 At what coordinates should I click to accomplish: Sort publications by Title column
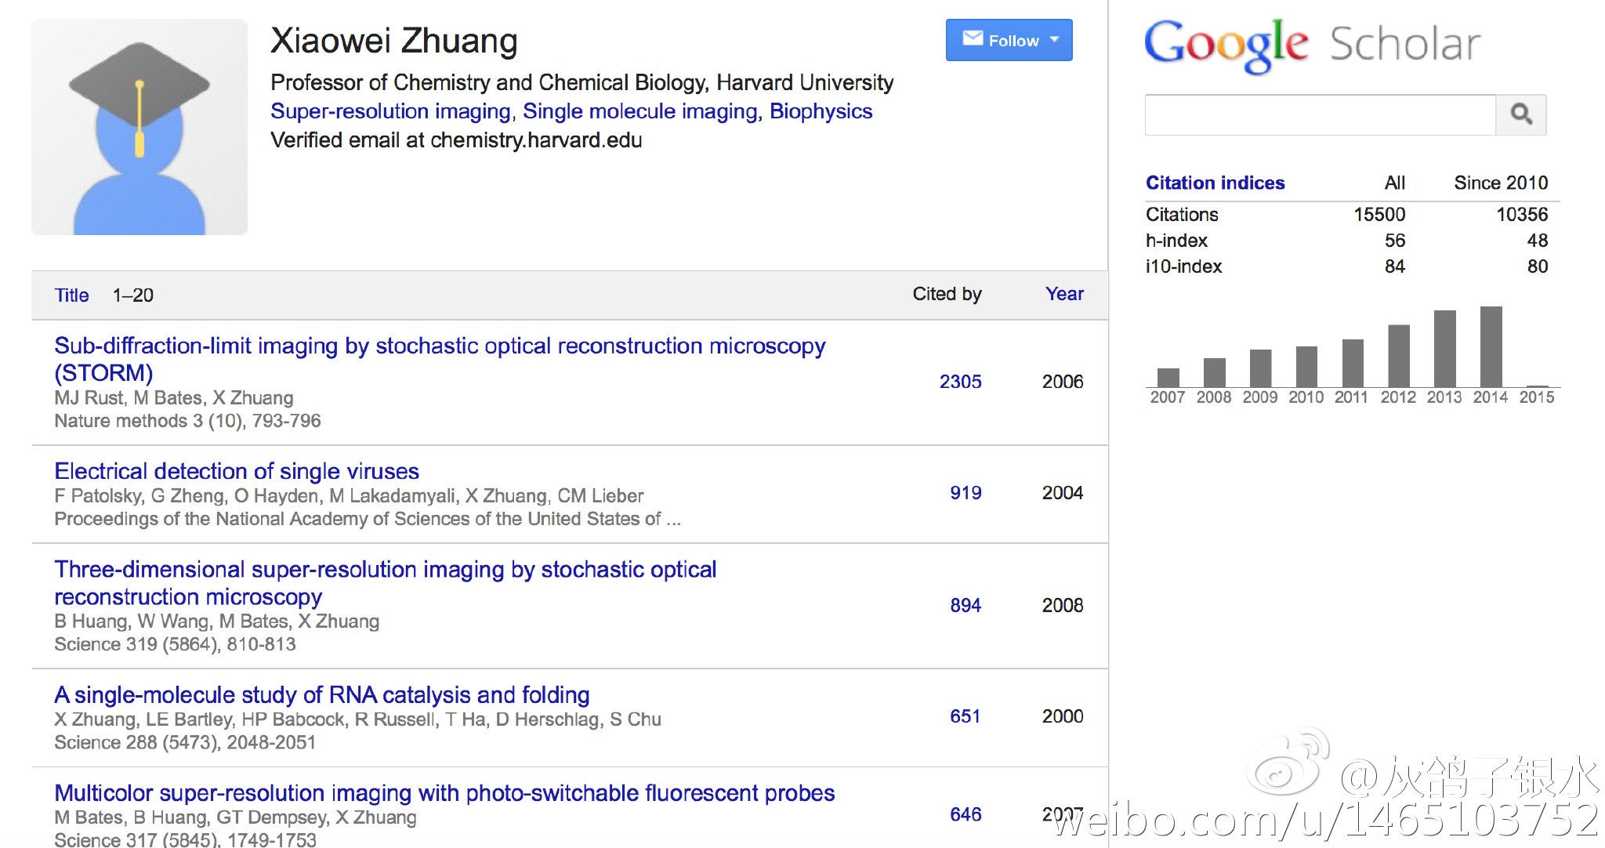coord(71,295)
